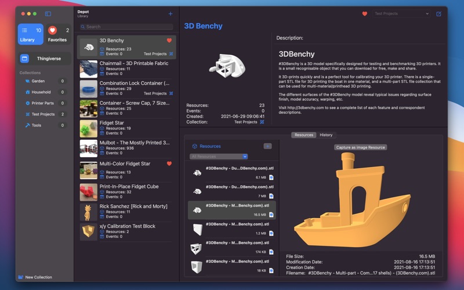Open Thingiverse browser

[45, 59]
